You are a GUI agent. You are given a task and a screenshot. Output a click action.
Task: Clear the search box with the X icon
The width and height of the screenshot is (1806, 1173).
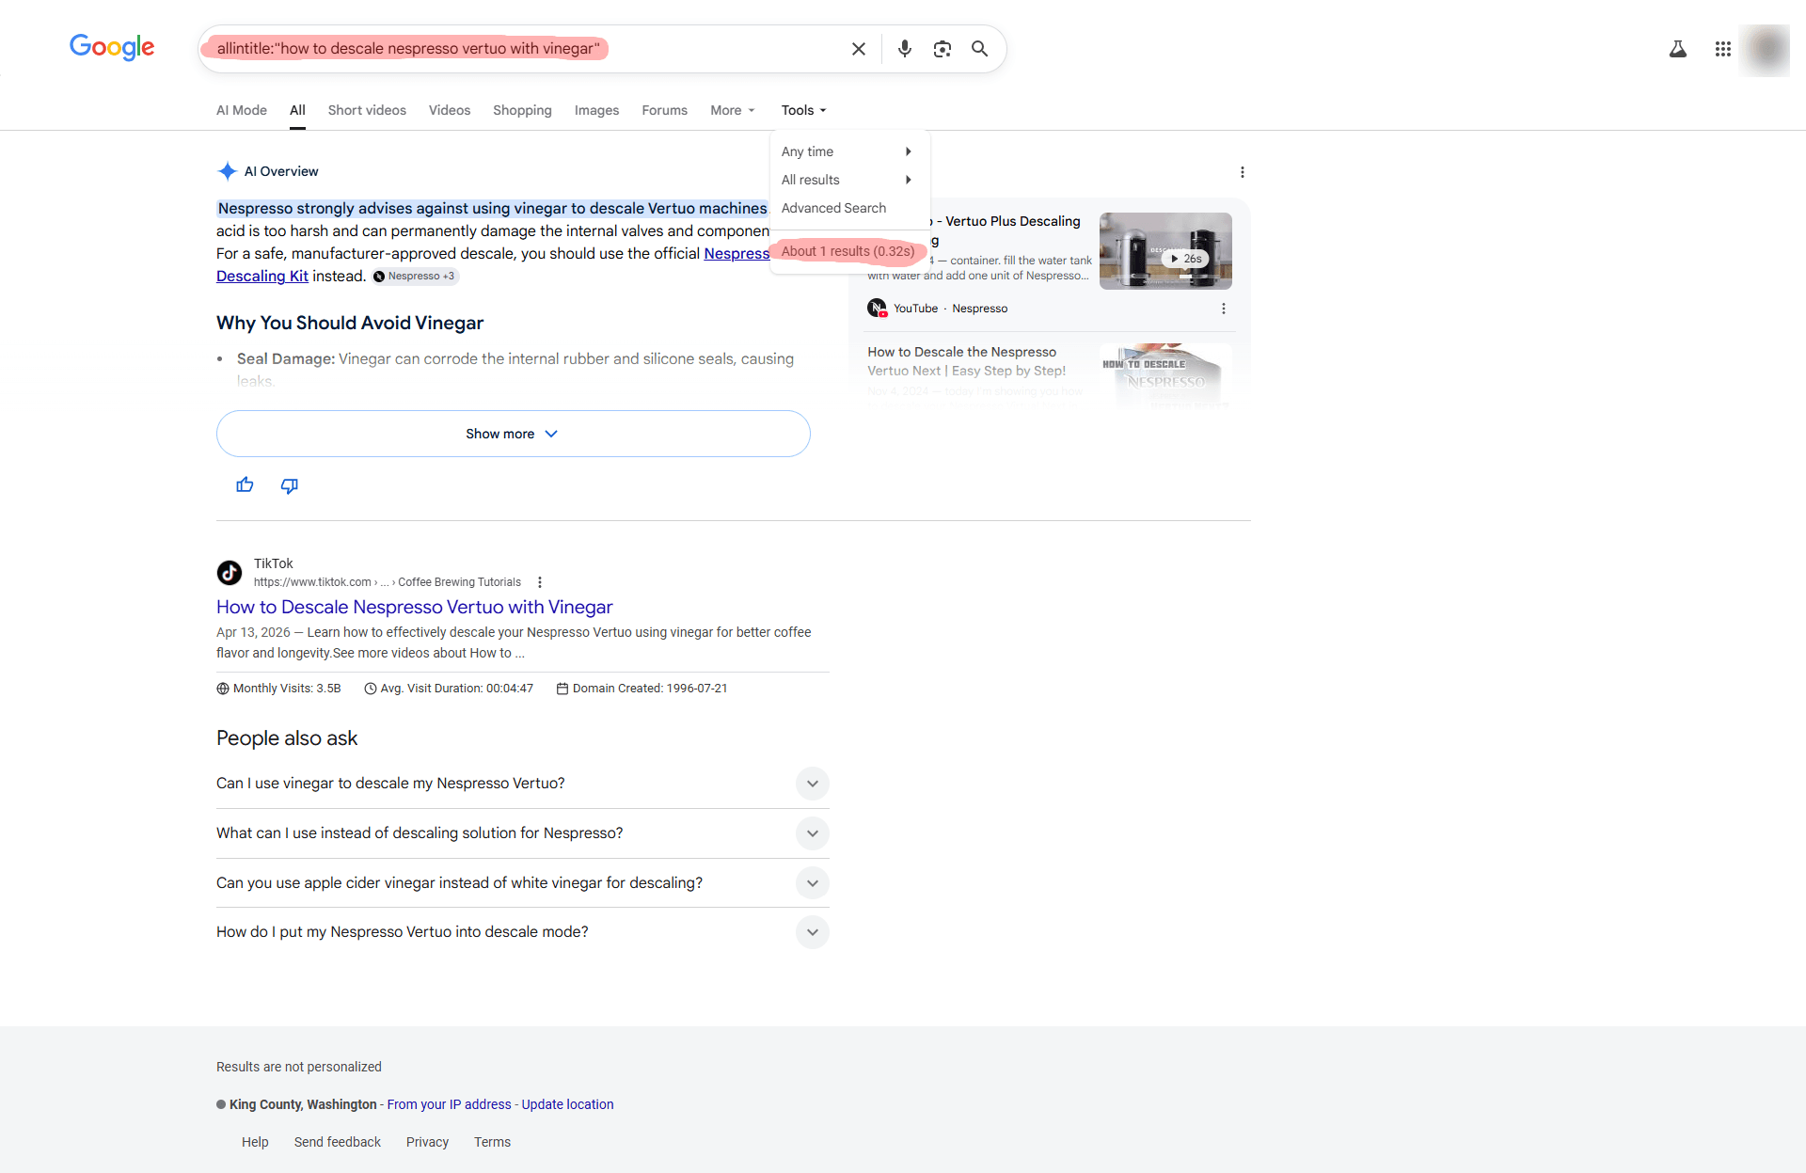pos(858,49)
